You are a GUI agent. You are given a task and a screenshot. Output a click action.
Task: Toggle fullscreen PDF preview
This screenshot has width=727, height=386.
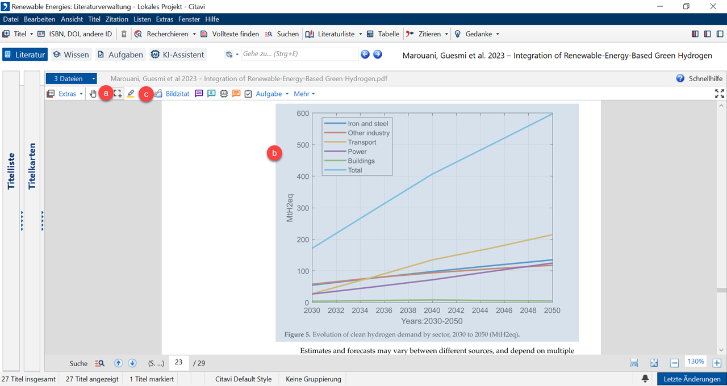coord(719,94)
